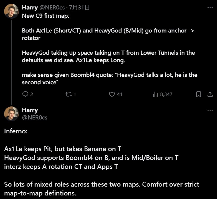217x199 pixels.
Task: Bookmark the New C9 first map tweet
Action: click(x=199, y=94)
